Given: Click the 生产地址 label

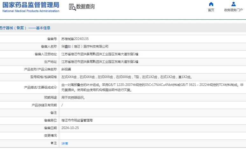Looking at the screenshot, I should click(50, 62).
